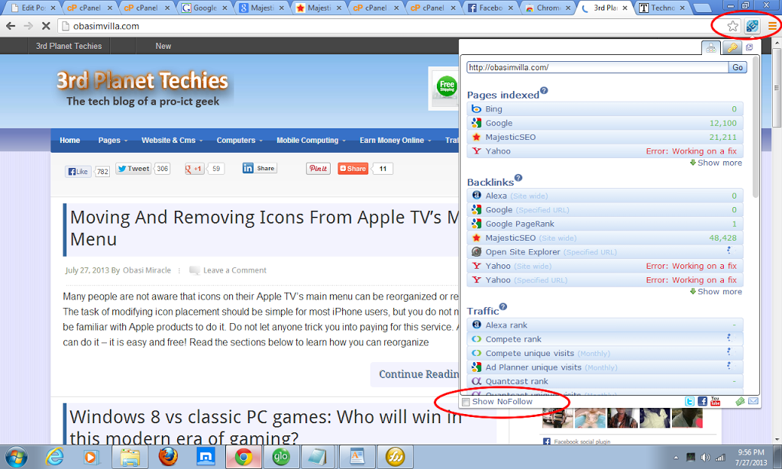The height and width of the screenshot is (469, 782).
Task: Open the Moving And Removing Icons article title
Action: [x=264, y=228]
